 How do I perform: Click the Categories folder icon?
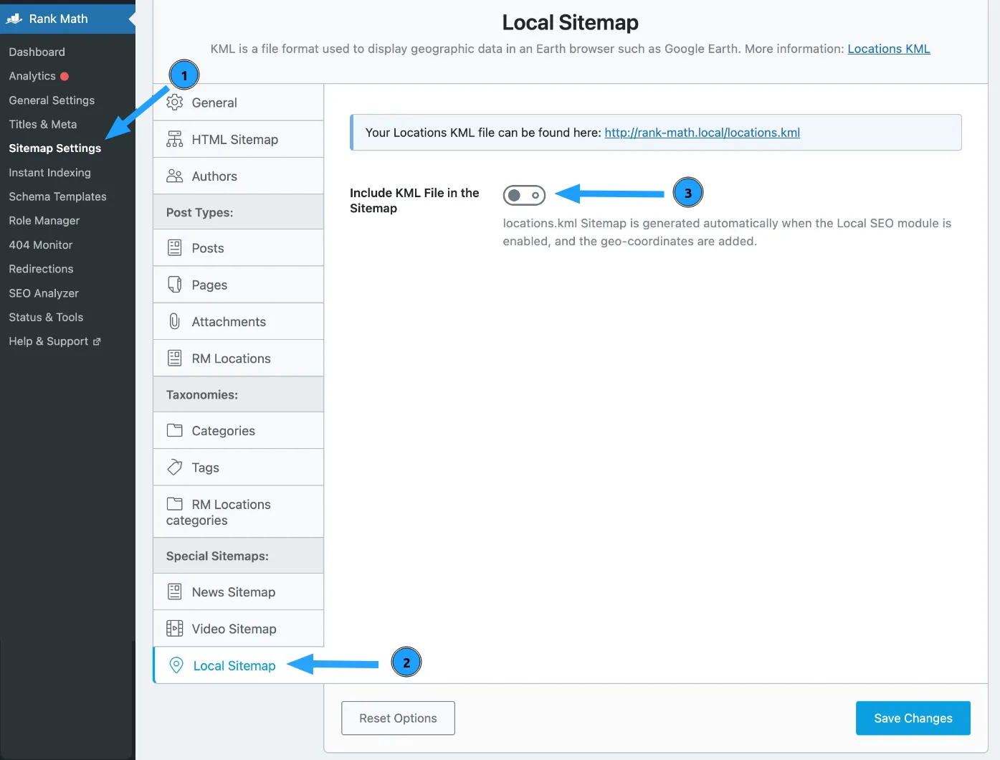pos(174,430)
